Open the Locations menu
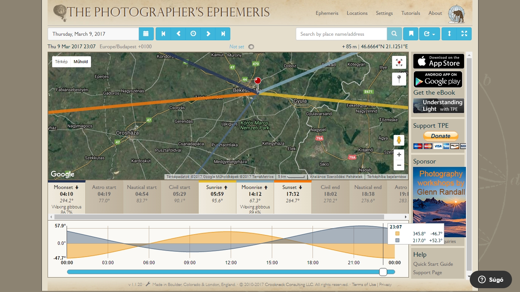This screenshot has height=292, width=520. click(x=357, y=13)
